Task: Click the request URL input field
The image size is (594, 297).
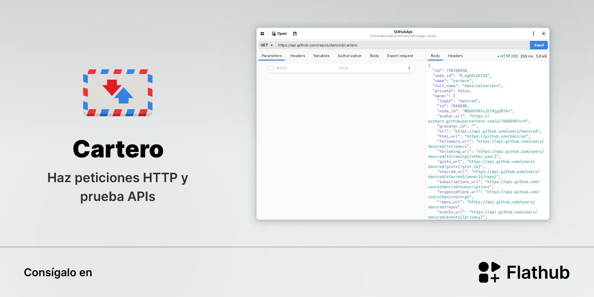Action: (402, 45)
